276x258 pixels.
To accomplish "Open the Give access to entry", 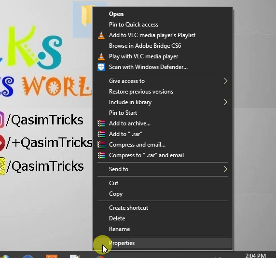I will [163, 81].
